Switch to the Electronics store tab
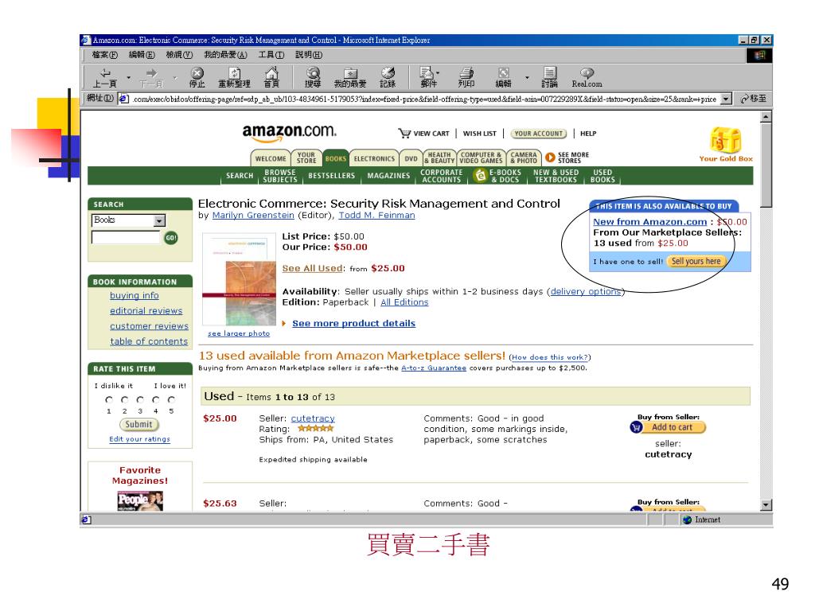Viewport: 815px width, 611px height. coord(374,158)
